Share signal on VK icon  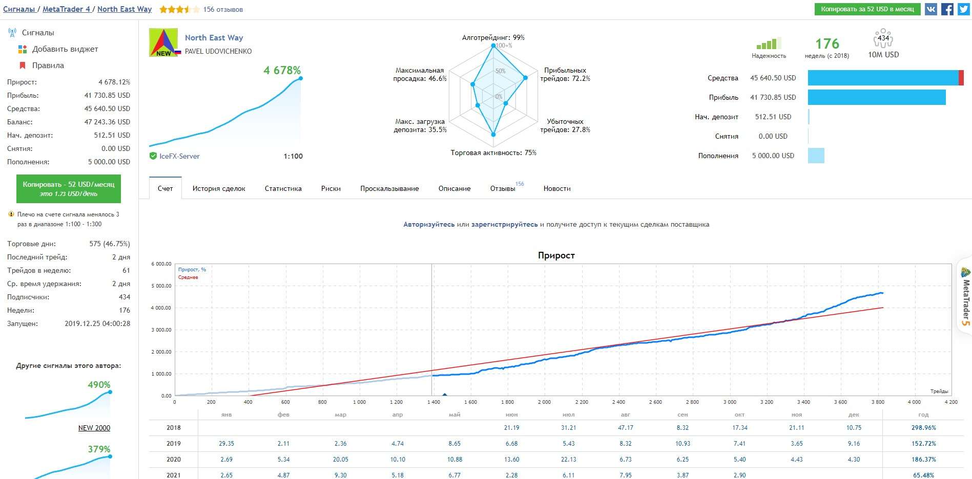931,9
